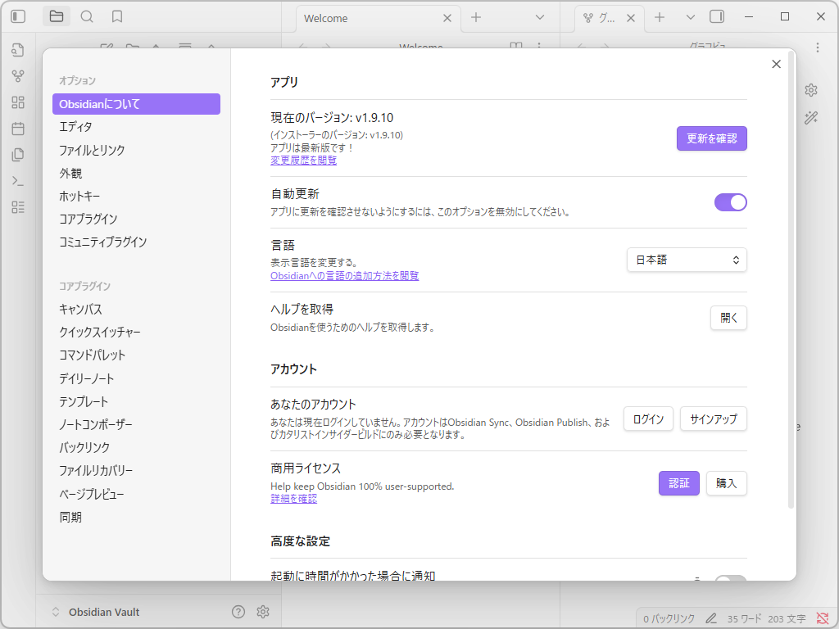The width and height of the screenshot is (839, 629).
Task: Click the red sync error icon in status bar
Action: coord(823,618)
